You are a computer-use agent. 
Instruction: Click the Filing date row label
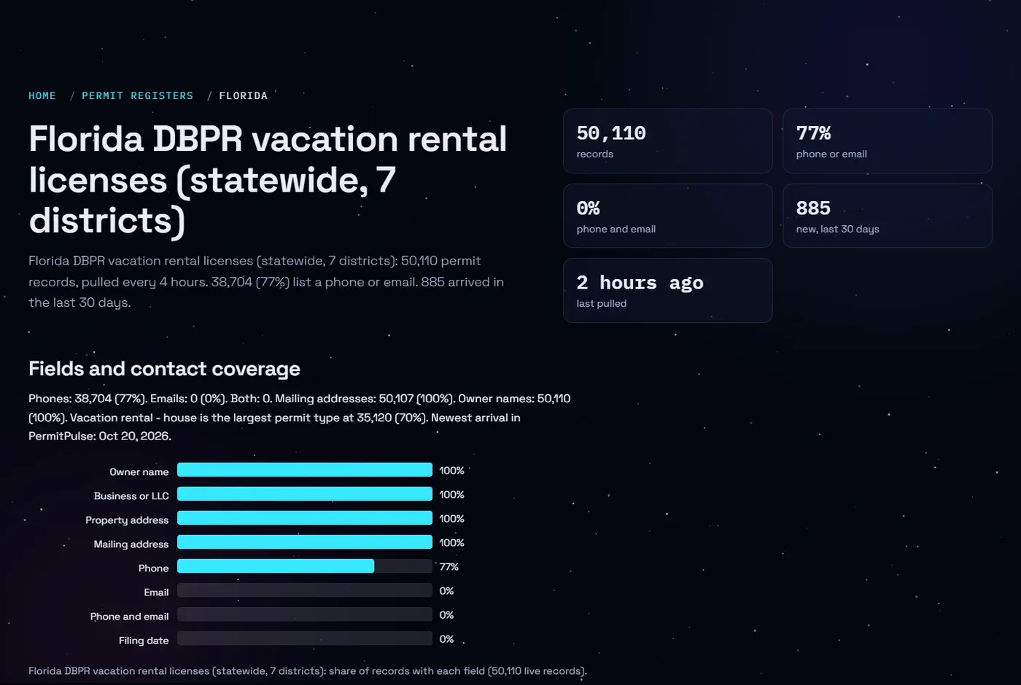coord(144,640)
